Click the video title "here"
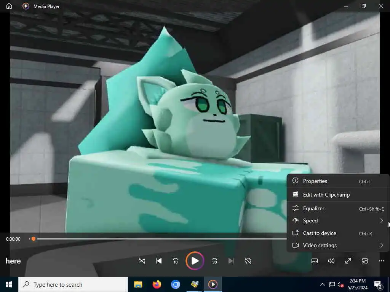The width and height of the screenshot is (390, 292). pyautogui.click(x=13, y=261)
